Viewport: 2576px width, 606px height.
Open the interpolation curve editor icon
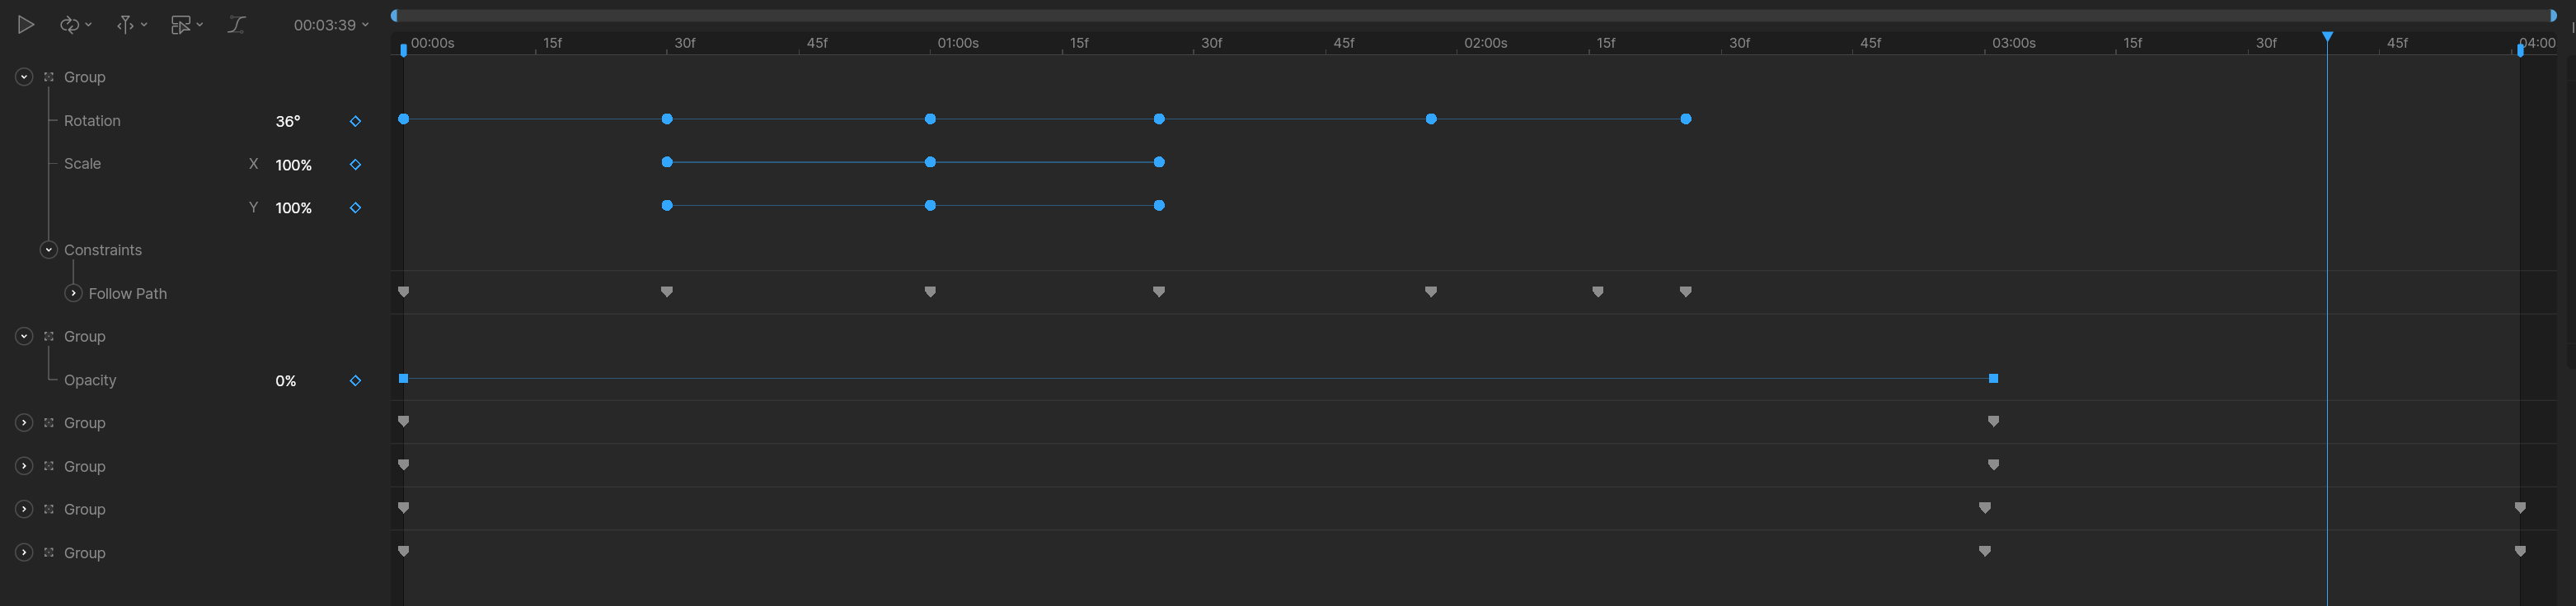pos(236,25)
